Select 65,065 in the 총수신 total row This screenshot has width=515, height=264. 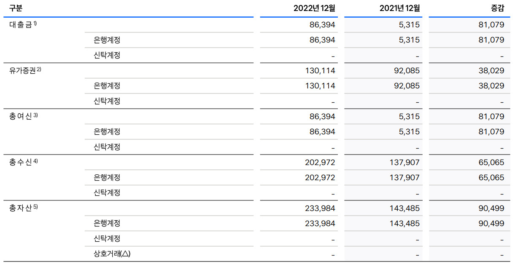[491, 162]
